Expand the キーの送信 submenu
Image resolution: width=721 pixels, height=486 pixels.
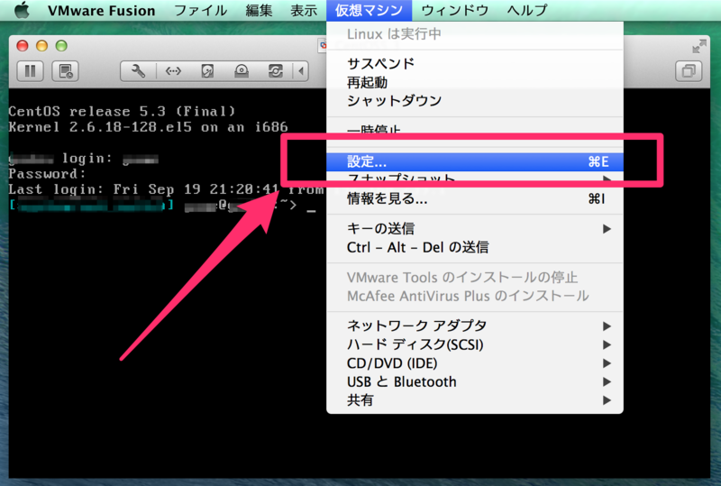(475, 229)
